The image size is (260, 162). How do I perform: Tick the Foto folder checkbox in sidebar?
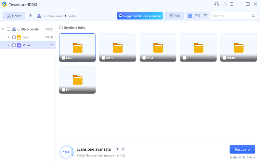coord(14,37)
